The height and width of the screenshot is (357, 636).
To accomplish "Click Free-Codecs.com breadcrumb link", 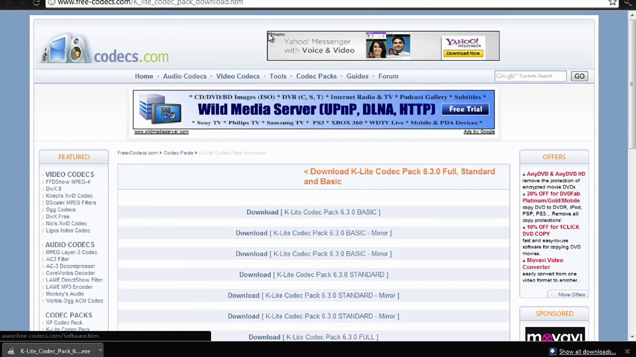I will tap(137, 153).
